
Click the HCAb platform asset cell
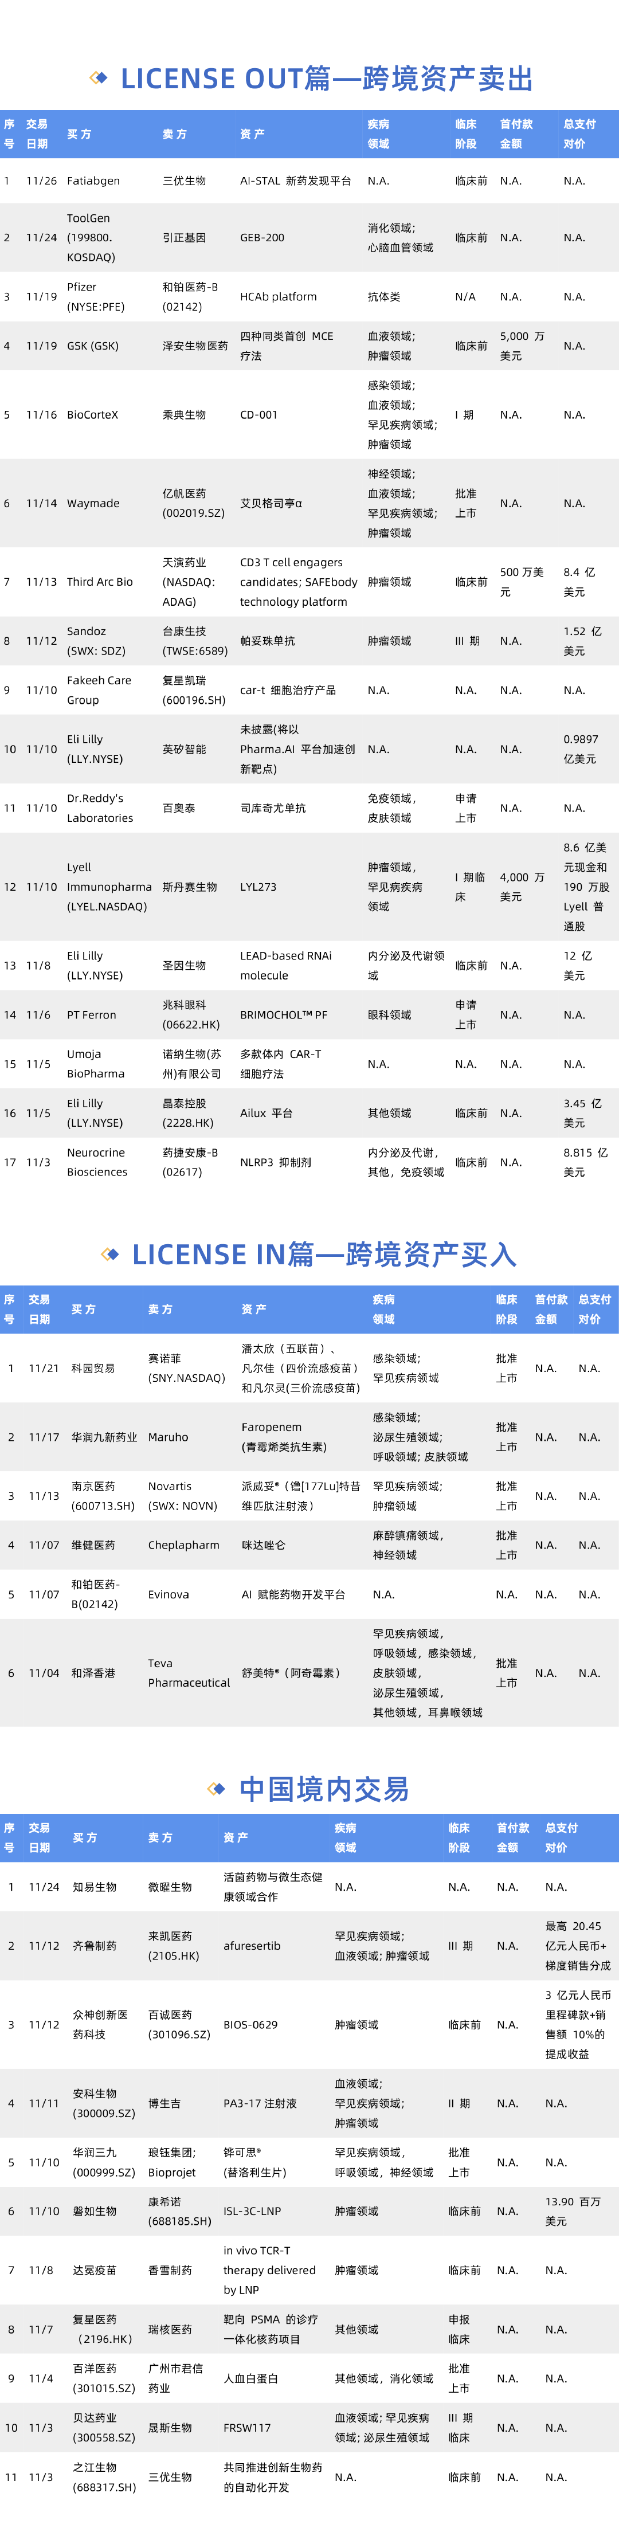279,296
